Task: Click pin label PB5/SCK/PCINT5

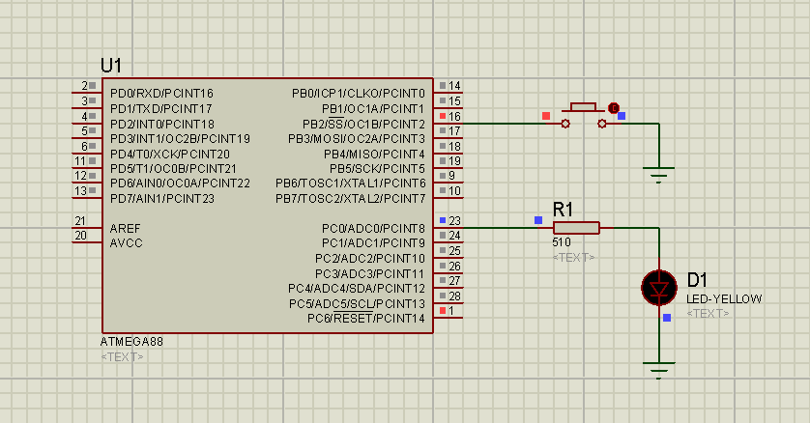Action: tap(378, 169)
